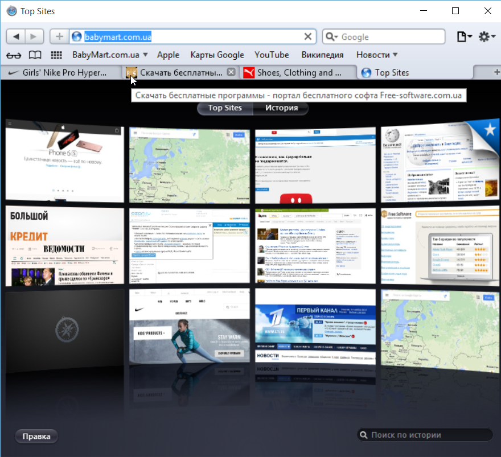Open the ozon.ru site thumbnail
Viewport: 501px width, 457px height.
[190, 246]
